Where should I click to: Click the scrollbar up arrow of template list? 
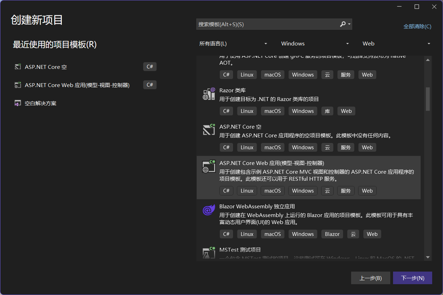click(428, 60)
